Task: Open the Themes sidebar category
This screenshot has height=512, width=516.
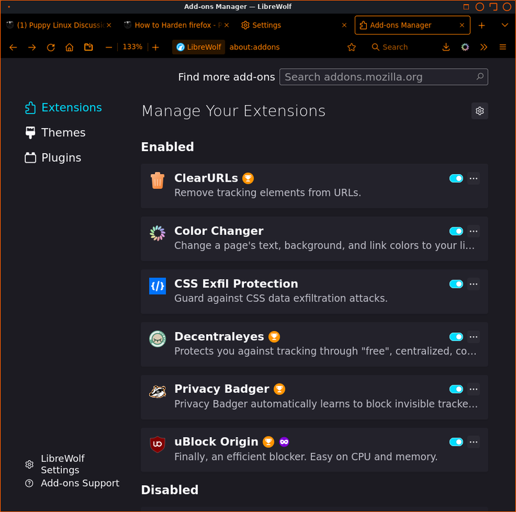Action: click(x=55, y=132)
